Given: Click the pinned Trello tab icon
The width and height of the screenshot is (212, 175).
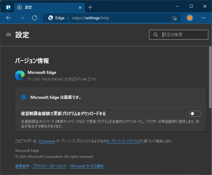Looking at the screenshot, I should (x=8, y=7).
